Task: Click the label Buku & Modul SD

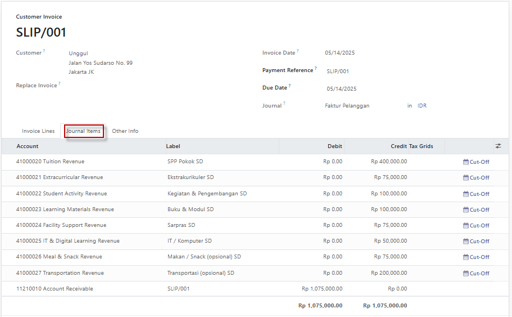Action: (191, 209)
